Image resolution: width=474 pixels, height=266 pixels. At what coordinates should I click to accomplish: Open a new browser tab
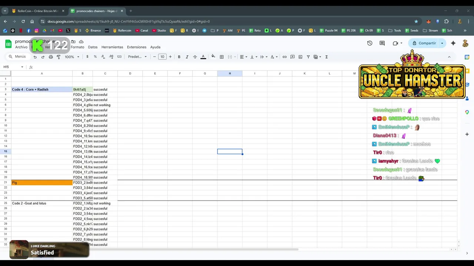(131, 11)
